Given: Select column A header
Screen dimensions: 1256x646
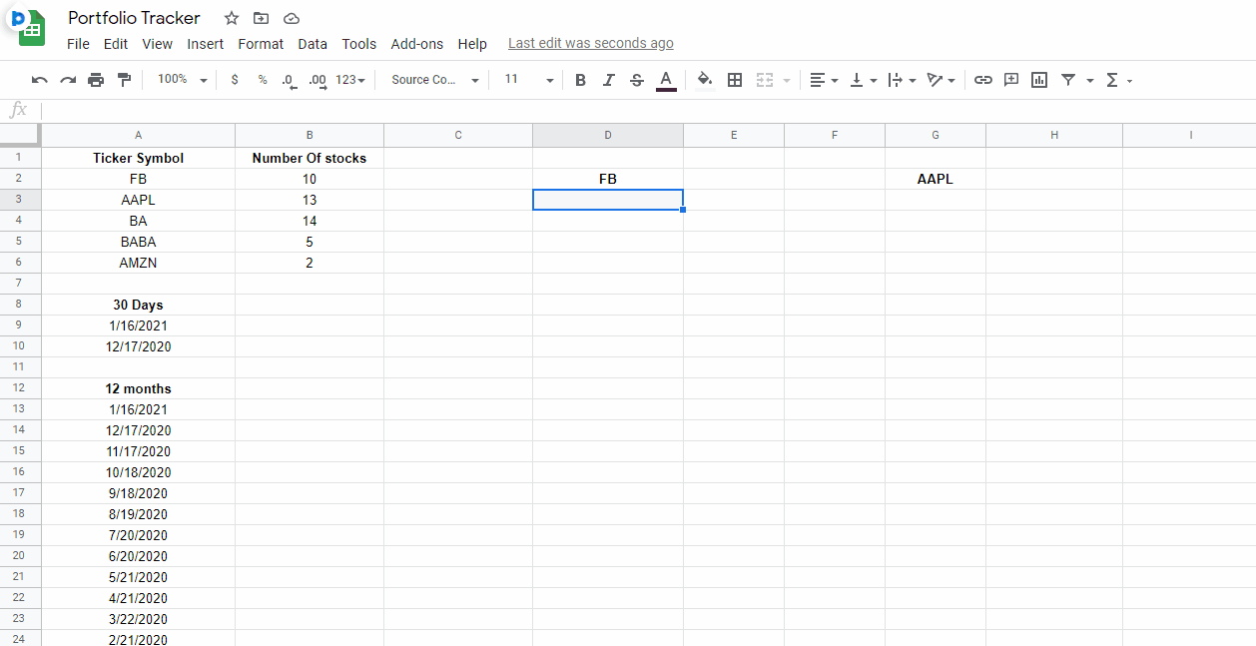Looking at the screenshot, I should coord(138,135).
